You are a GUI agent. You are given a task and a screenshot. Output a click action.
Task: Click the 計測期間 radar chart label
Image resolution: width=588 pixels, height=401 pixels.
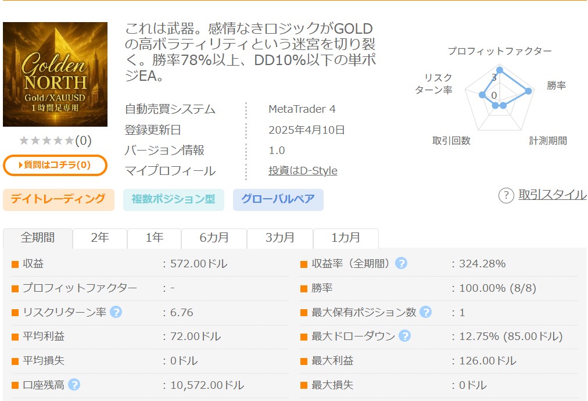(x=548, y=141)
